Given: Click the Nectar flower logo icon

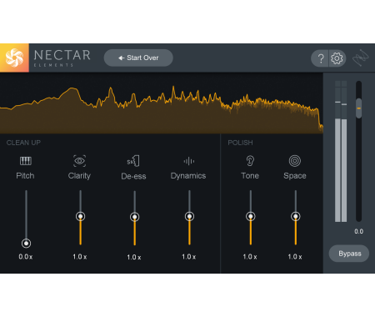Looking at the screenshot, I should (x=14, y=58).
